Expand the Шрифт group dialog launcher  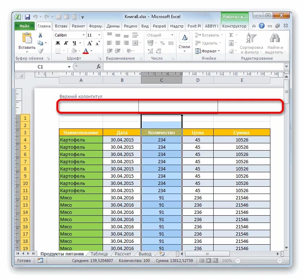click(x=100, y=58)
